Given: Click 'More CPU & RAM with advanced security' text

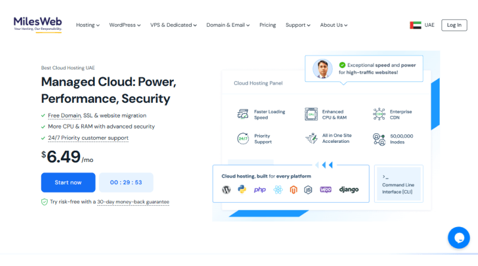Looking at the screenshot, I should (101, 127).
